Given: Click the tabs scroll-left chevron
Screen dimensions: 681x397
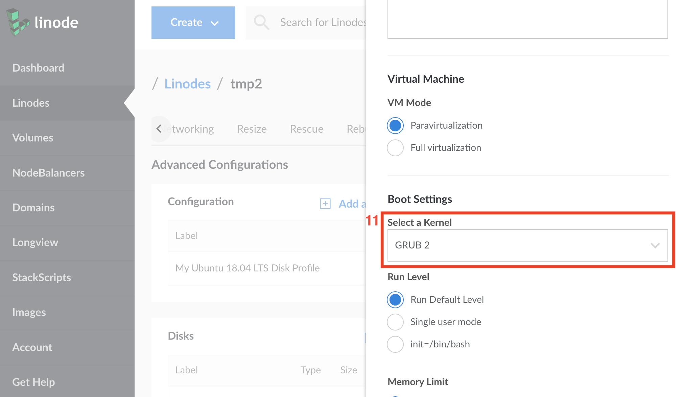Looking at the screenshot, I should (159, 129).
